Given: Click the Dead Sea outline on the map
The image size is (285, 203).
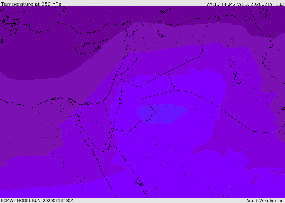Looking at the screenshot, I should point(121,99).
